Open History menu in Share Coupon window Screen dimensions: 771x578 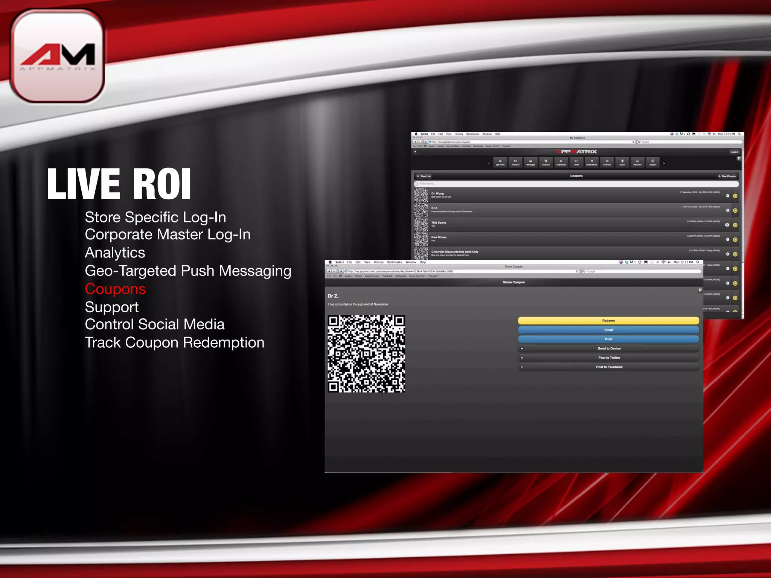379,262
